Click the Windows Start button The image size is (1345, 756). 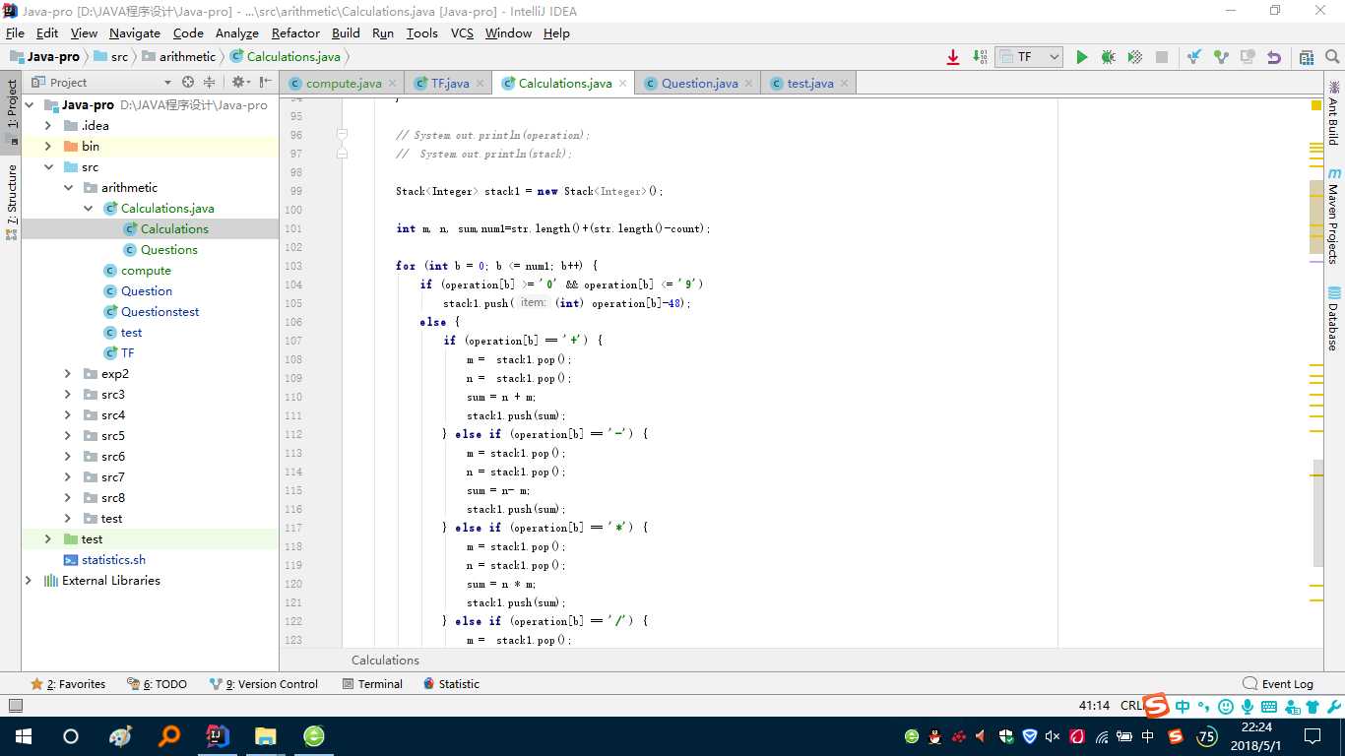coord(23,736)
